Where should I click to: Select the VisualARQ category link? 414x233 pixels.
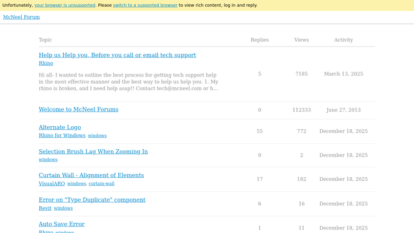coord(52,184)
